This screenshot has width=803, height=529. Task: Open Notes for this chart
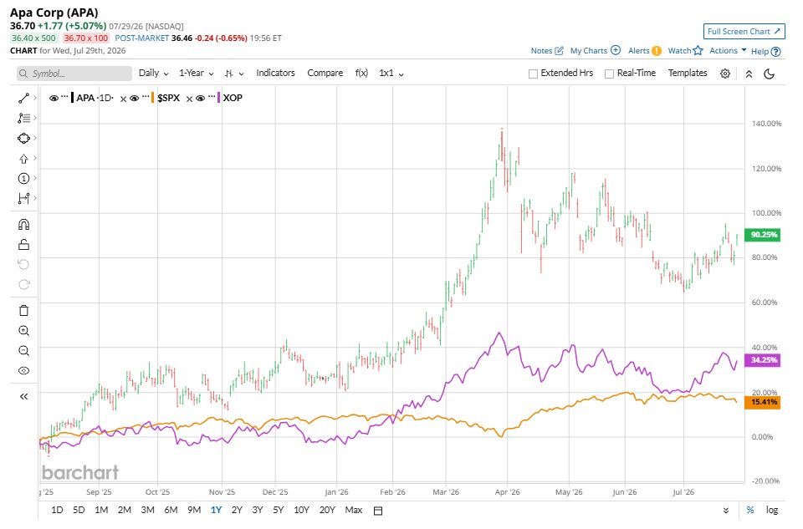(547, 51)
